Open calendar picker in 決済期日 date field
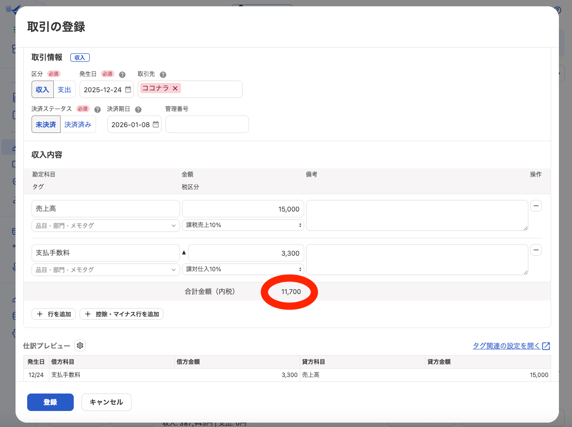The width and height of the screenshot is (572, 427). pos(156,125)
